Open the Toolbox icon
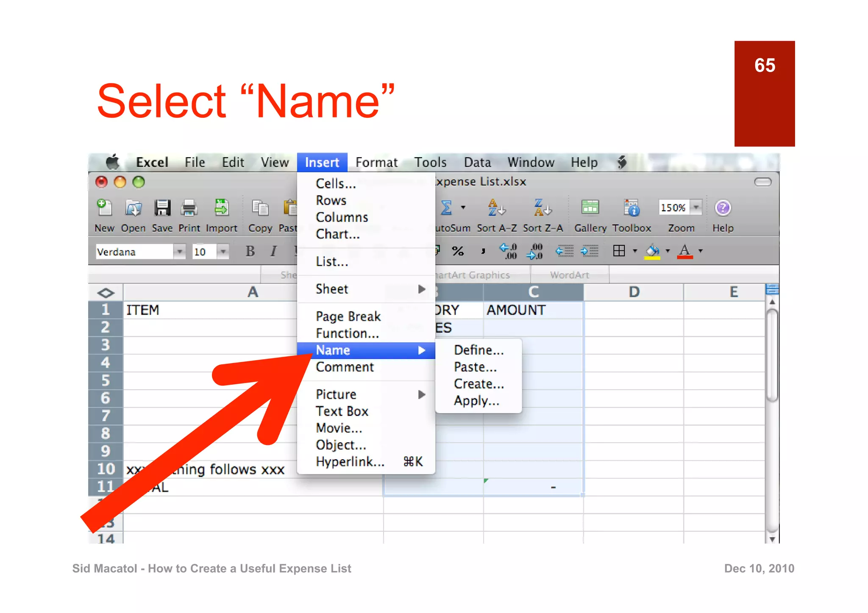Screen dimensions: 868x613 coord(632,208)
